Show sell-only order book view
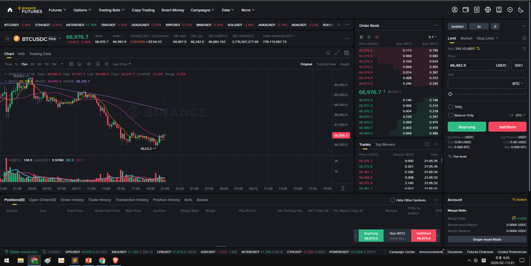This screenshot has height=266, width=531. [x=377, y=37]
